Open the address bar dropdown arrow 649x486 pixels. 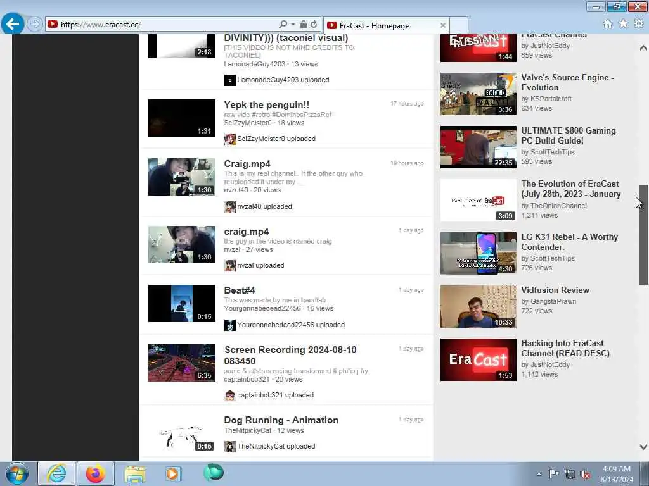[293, 25]
